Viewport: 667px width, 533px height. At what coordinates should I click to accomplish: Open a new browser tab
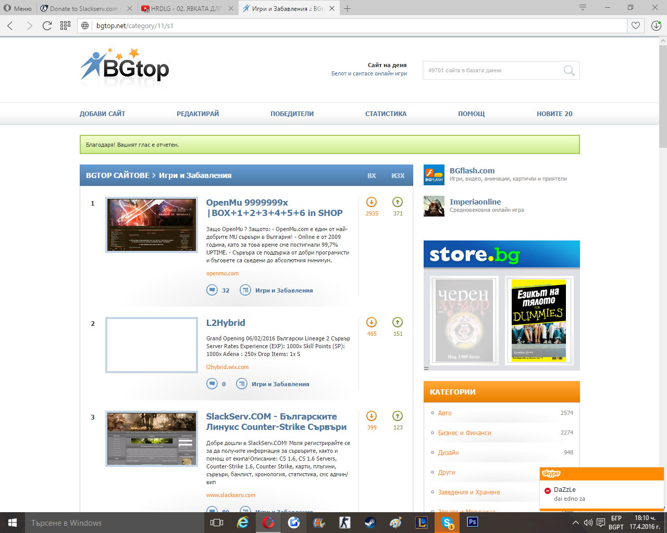point(348,8)
